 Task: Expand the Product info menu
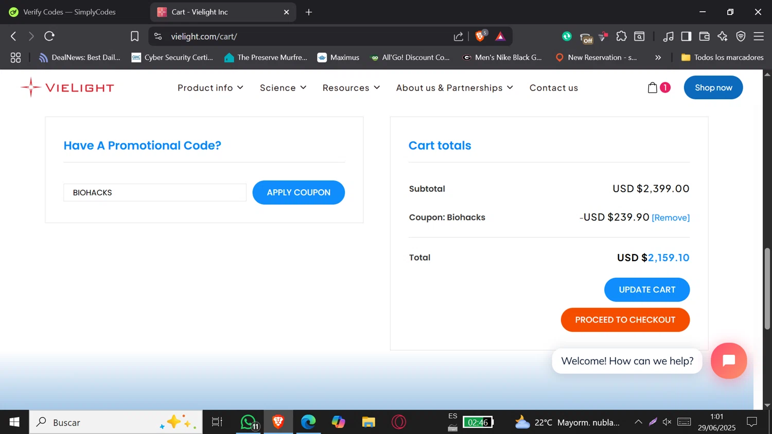click(x=210, y=87)
